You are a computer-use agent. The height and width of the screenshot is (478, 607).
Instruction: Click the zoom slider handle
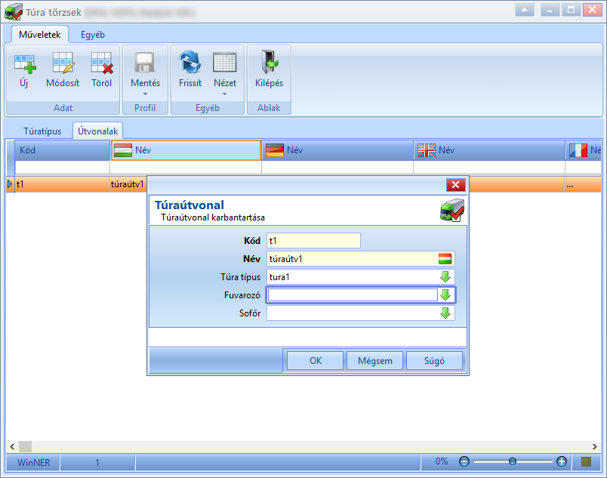(x=513, y=461)
